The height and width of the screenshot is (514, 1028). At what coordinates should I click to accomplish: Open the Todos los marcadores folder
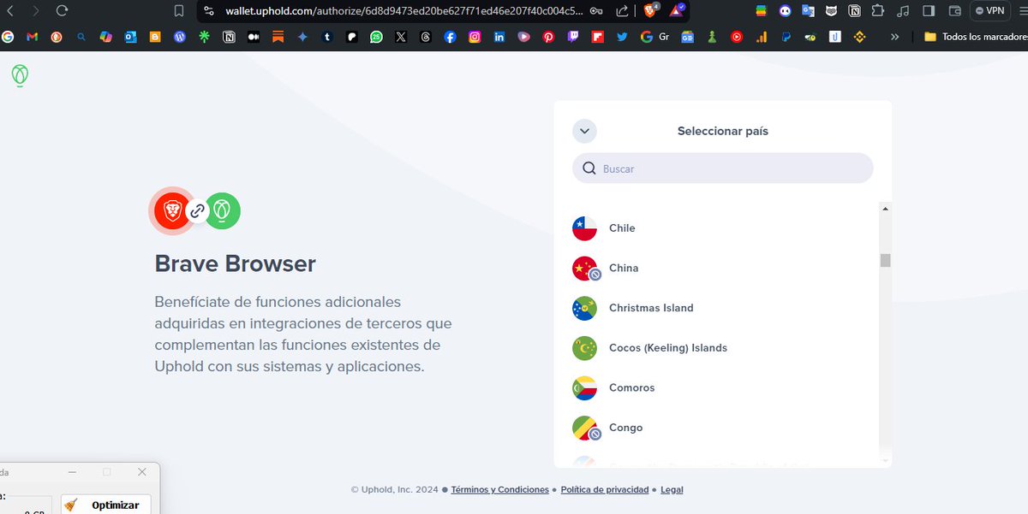point(976,38)
